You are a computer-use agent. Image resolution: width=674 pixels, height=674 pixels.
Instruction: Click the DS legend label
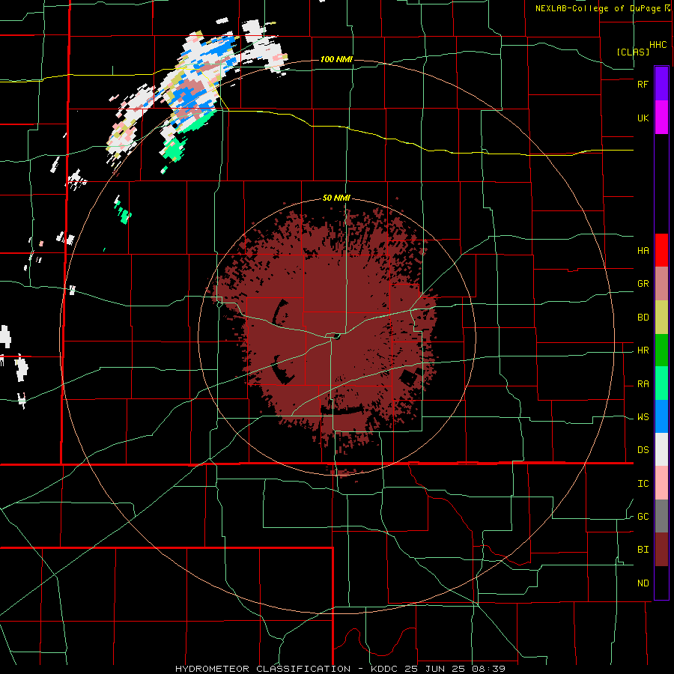[x=643, y=450]
